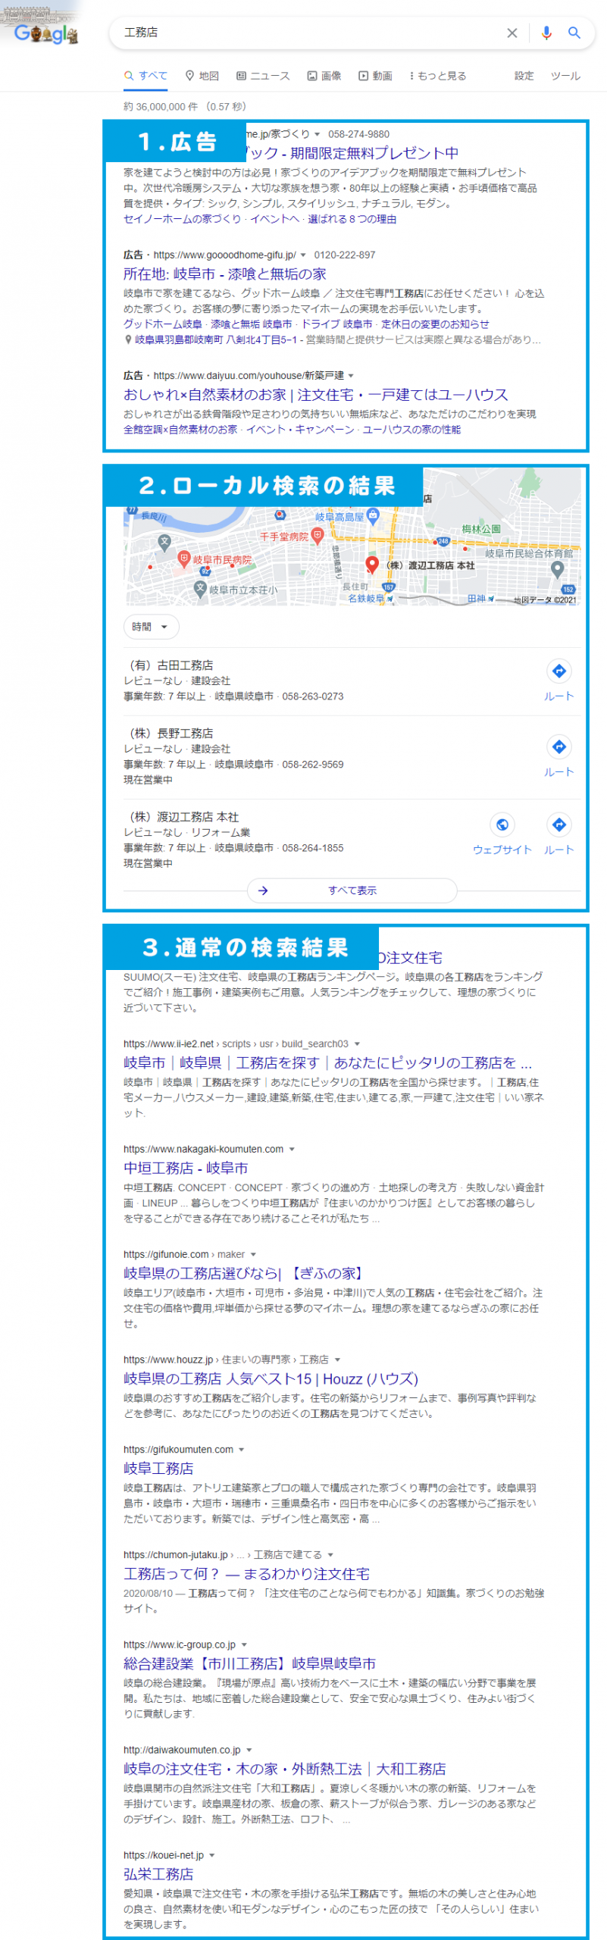Open sitelink 選ばれる８つの理由
Image resolution: width=607 pixels, height=1940 pixels.
[x=352, y=219]
